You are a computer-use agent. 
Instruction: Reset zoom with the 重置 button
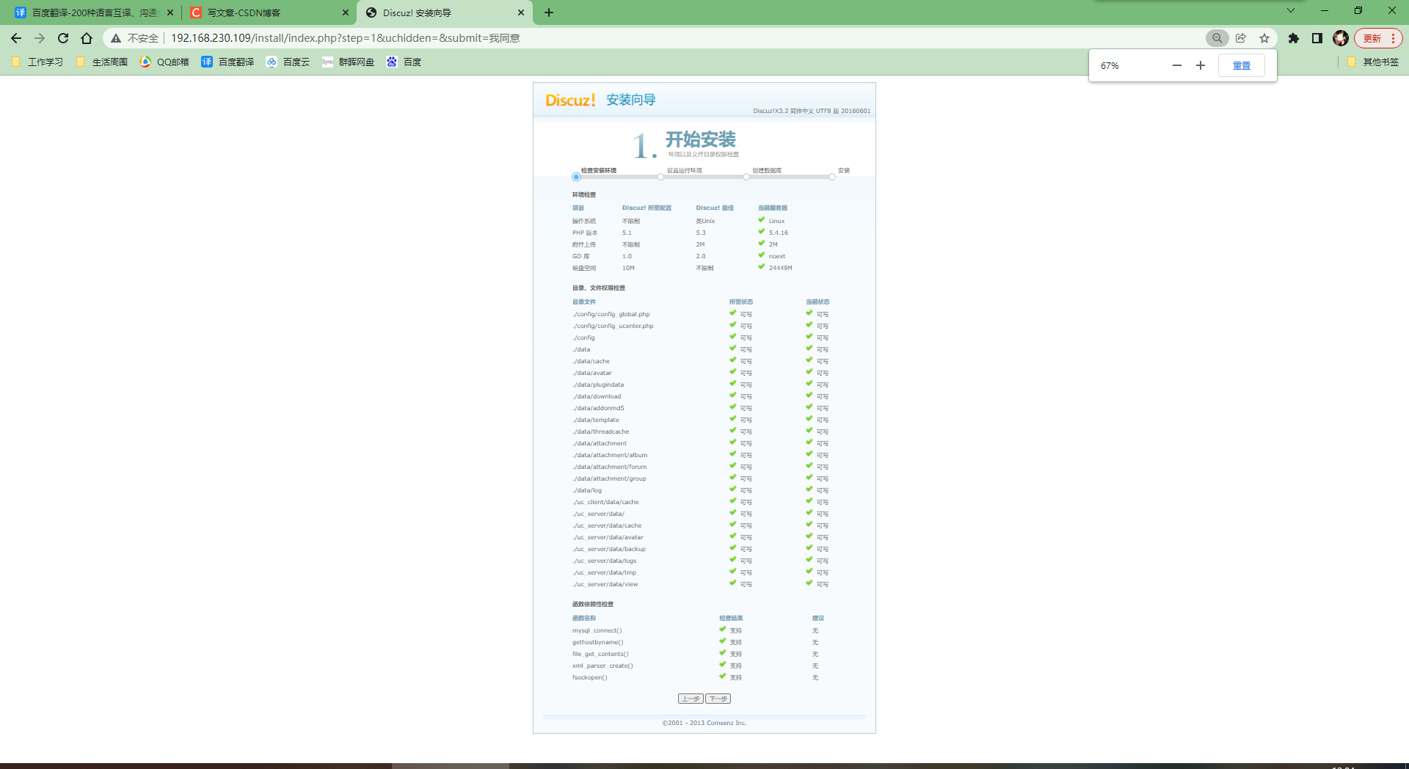click(x=1242, y=65)
